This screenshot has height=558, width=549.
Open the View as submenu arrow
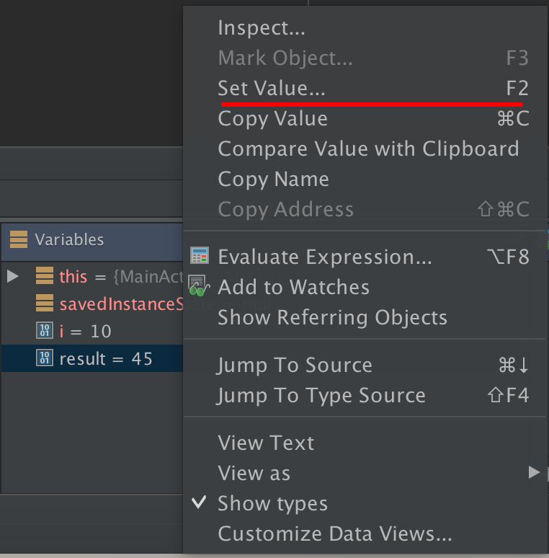tap(534, 473)
